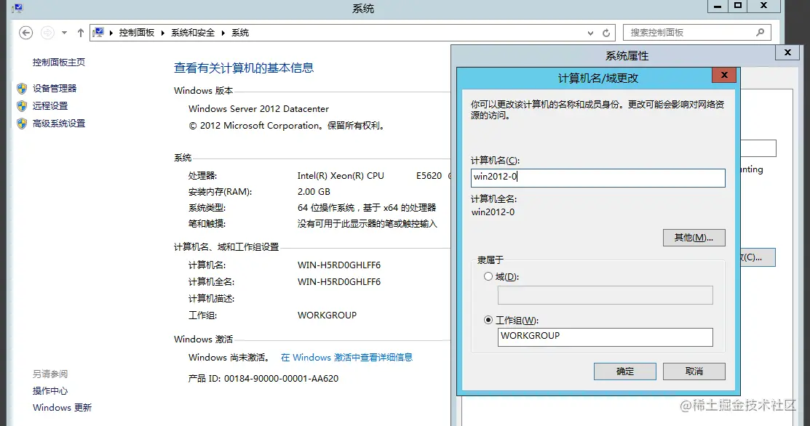The height and width of the screenshot is (426, 810).
Task: Click the WORKGROUP value in 工作组 row
Action: pos(327,315)
